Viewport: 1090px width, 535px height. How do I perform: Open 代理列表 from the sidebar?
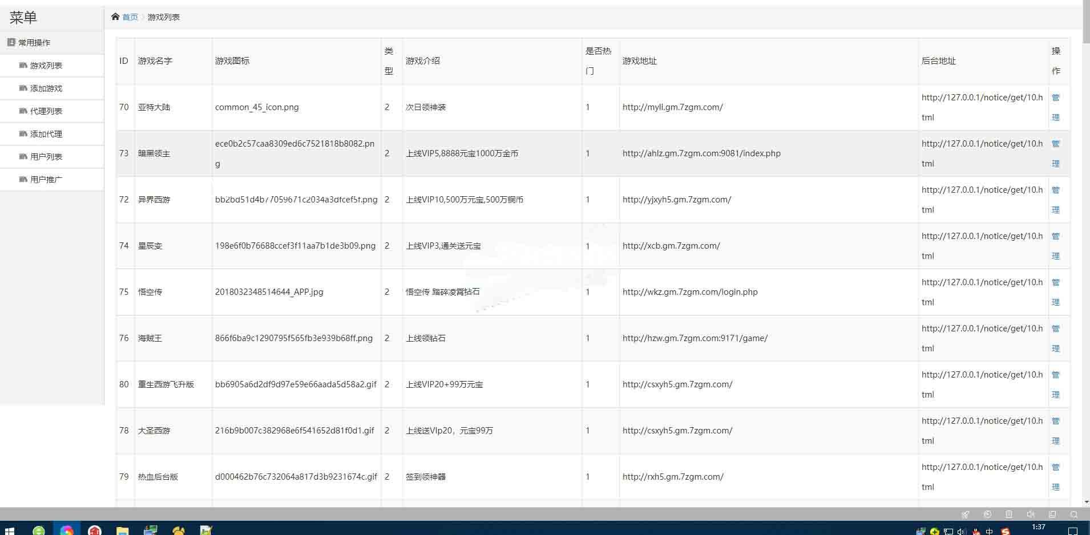(x=46, y=111)
